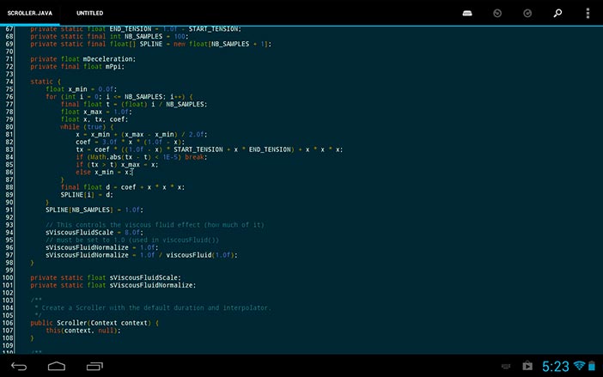Open the search magnifier tool
This screenshot has width=603, height=377.
(x=557, y=14)
